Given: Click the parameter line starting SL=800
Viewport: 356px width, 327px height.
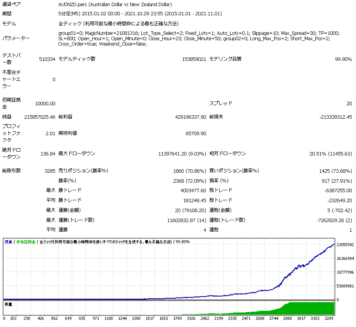Looking at the screenshot, I should click(x=194, y=38).
